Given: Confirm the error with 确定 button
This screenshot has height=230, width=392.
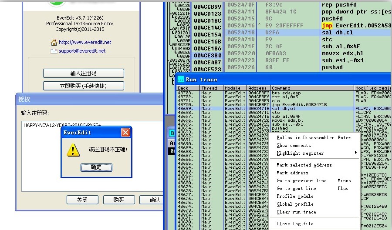Looking at the screenshot, I should click(96, 167).
